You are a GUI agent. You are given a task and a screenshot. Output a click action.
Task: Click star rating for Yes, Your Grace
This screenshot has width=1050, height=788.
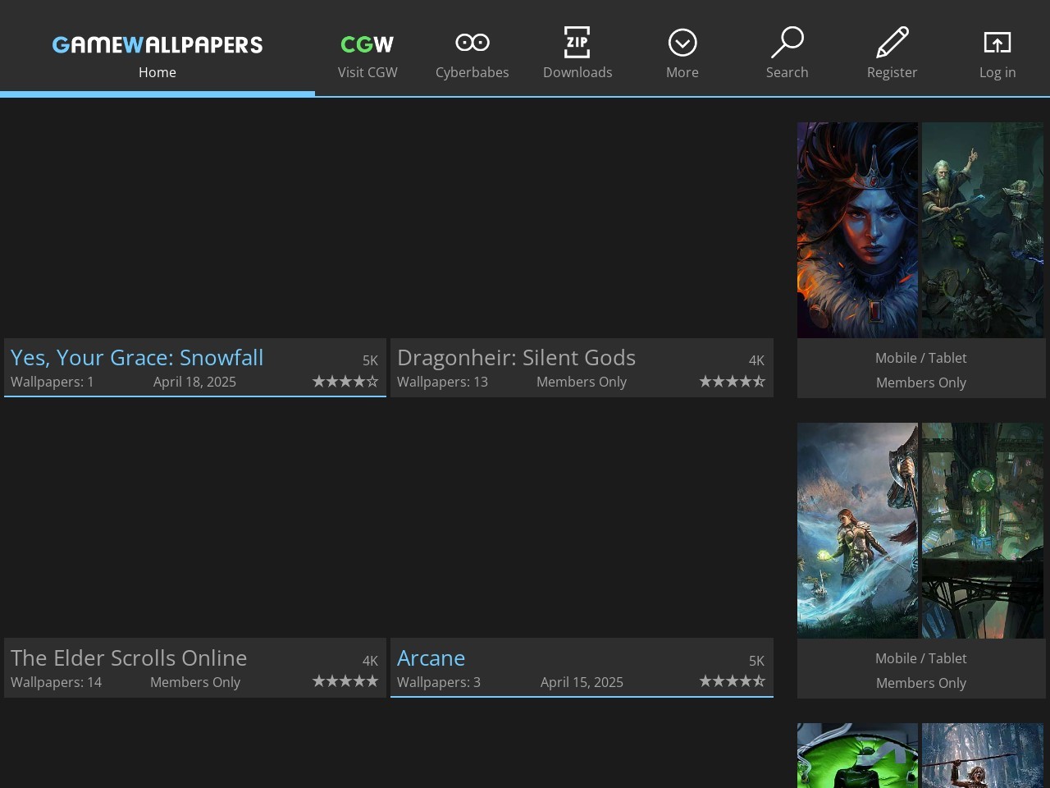pos(345,382)
